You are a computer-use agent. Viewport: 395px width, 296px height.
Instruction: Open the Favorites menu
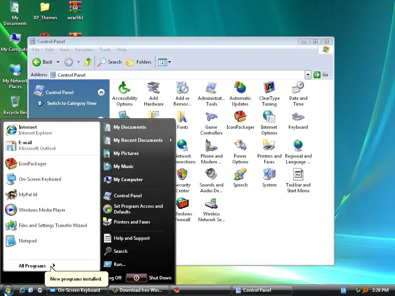coord(84,50)
